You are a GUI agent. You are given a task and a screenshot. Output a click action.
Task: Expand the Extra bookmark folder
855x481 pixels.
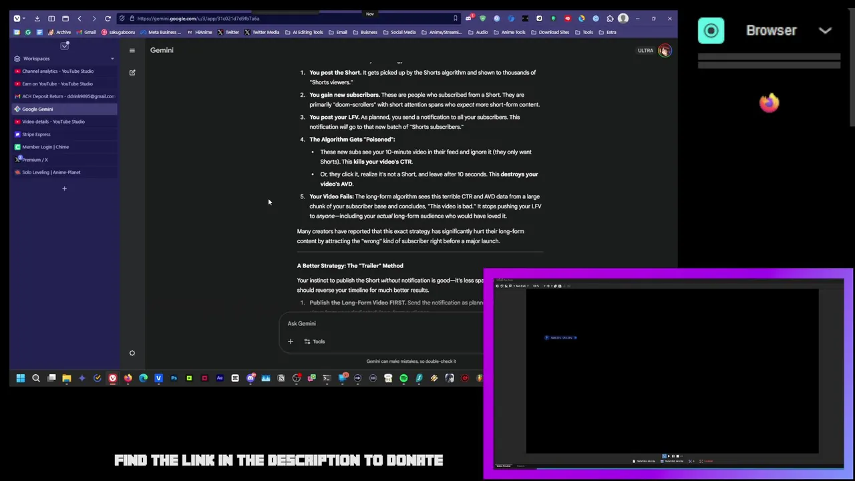(x=607, y=32)
